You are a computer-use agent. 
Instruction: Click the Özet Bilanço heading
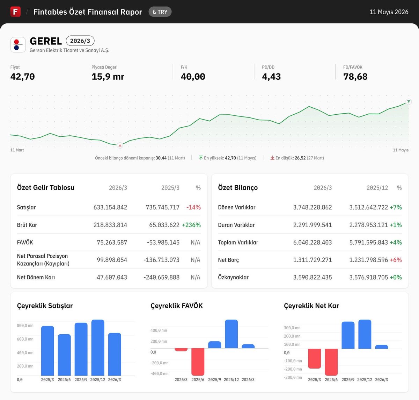(238, 187)
